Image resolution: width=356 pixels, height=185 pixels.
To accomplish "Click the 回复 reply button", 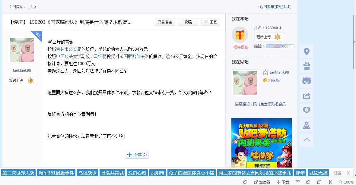I will 210,22.
